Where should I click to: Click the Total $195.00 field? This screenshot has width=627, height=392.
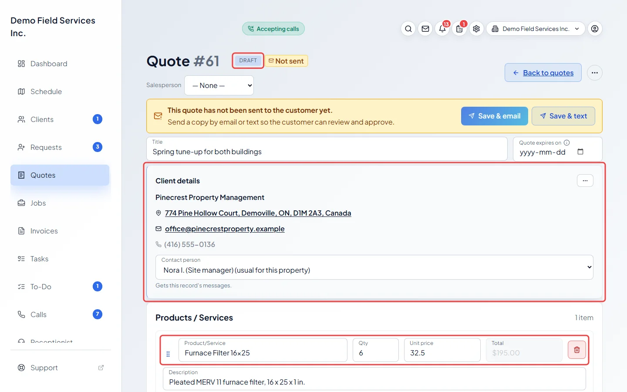click(x=524, y=350)
